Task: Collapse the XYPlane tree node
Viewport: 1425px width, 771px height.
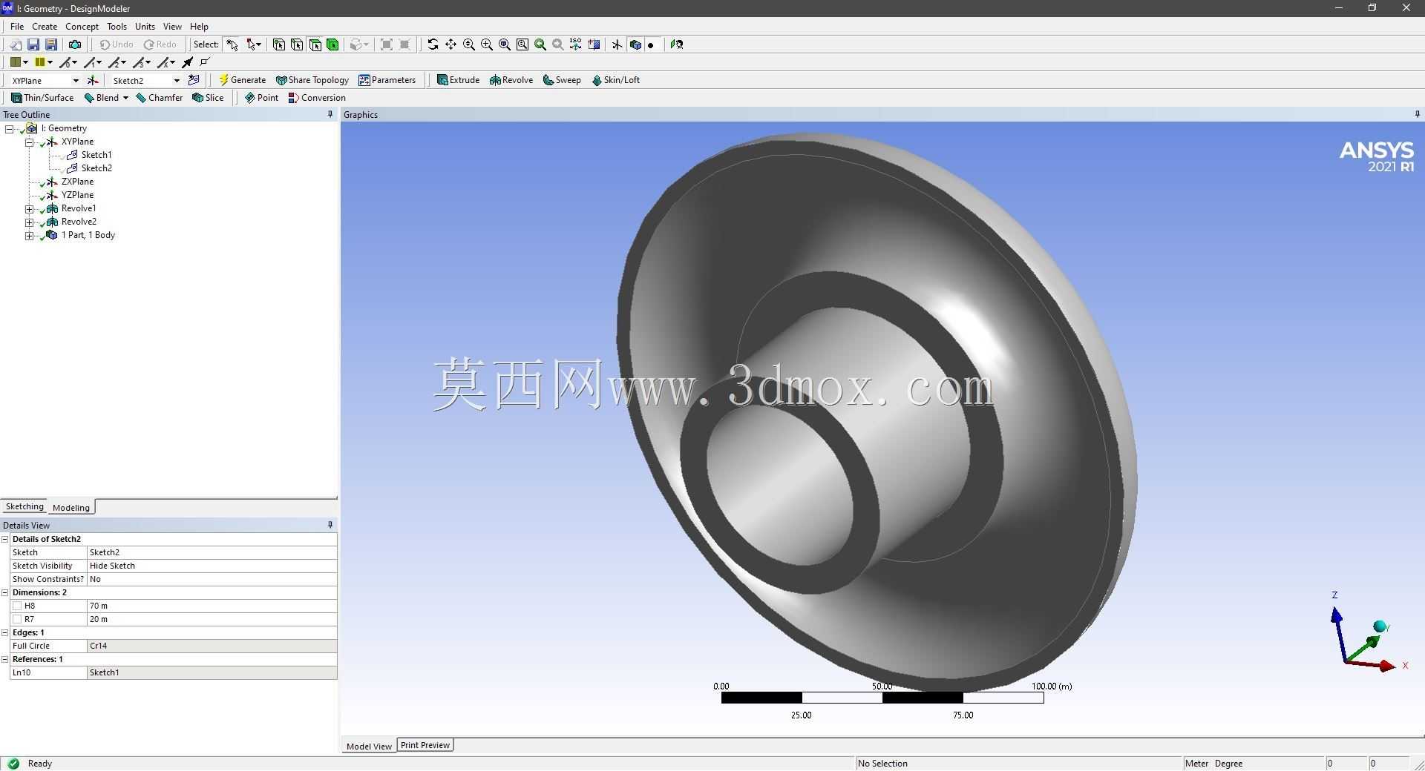Action: coord(29,142)
